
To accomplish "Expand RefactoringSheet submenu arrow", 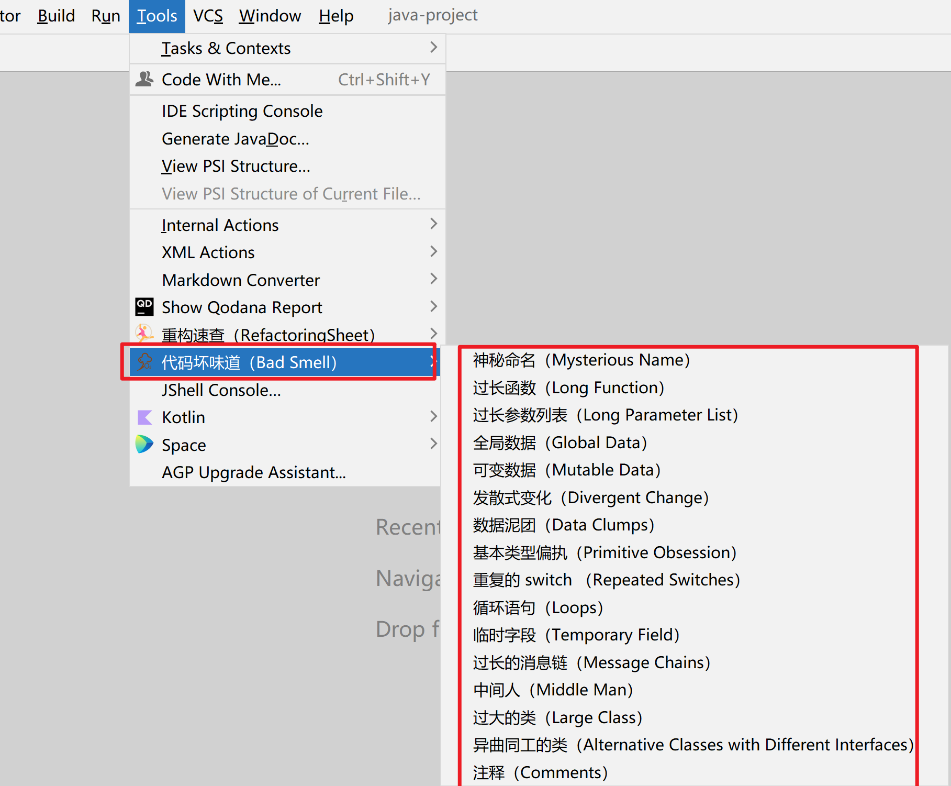I will (433, 333).
